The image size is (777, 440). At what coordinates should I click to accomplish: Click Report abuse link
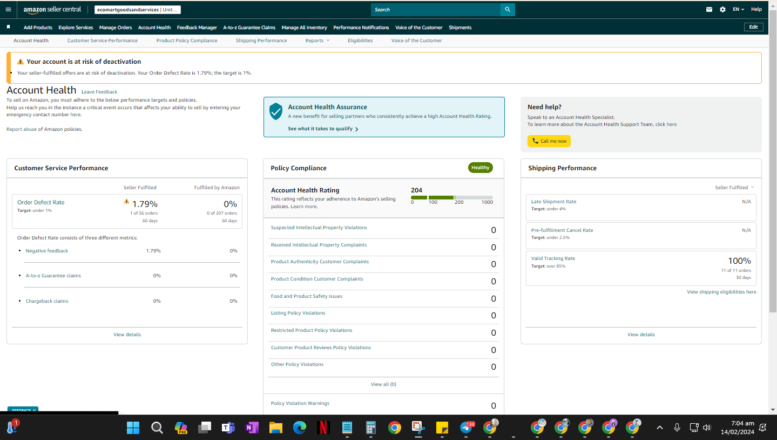click(22, 129)
